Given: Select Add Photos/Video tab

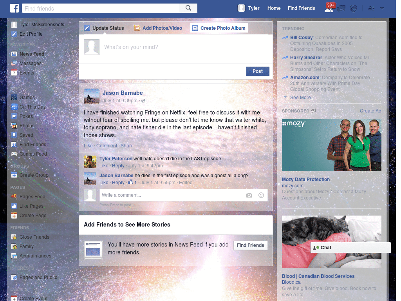Looking at the screenshot, I should coord(158,28).
